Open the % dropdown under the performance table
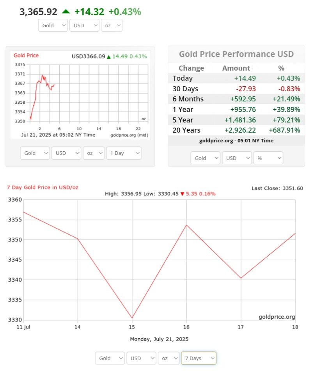This screenshot has width=312, height=371. [268, 158]
